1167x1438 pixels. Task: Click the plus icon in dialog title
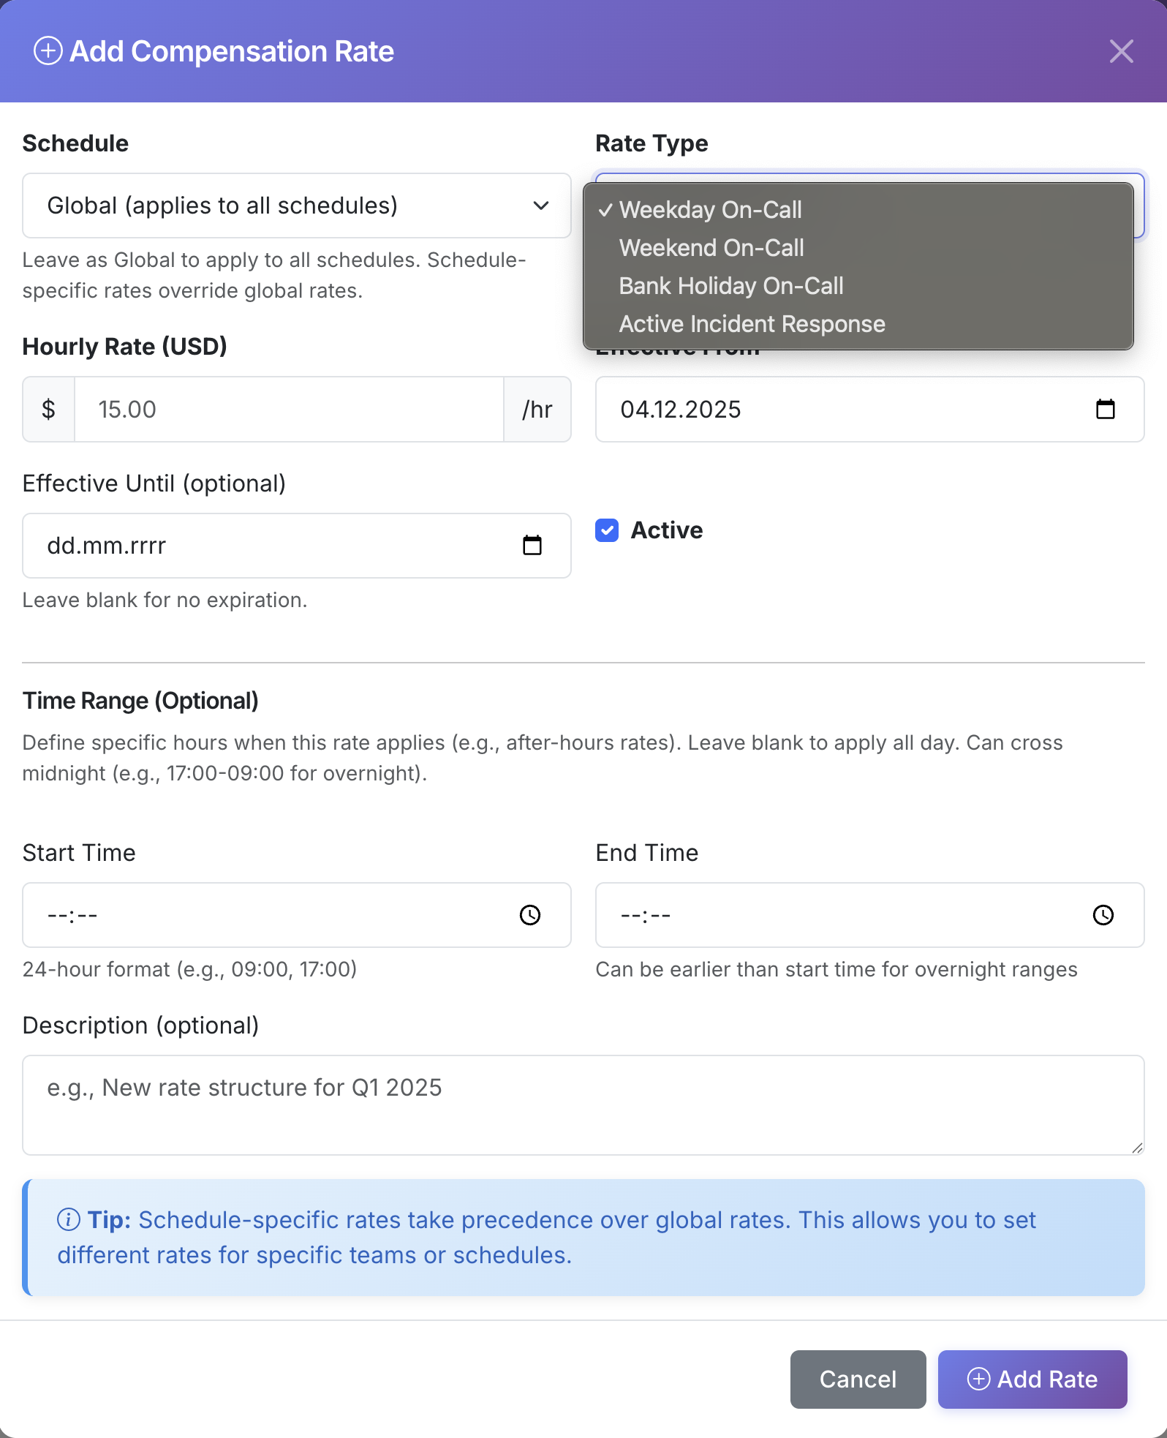(x=48, y=51)
